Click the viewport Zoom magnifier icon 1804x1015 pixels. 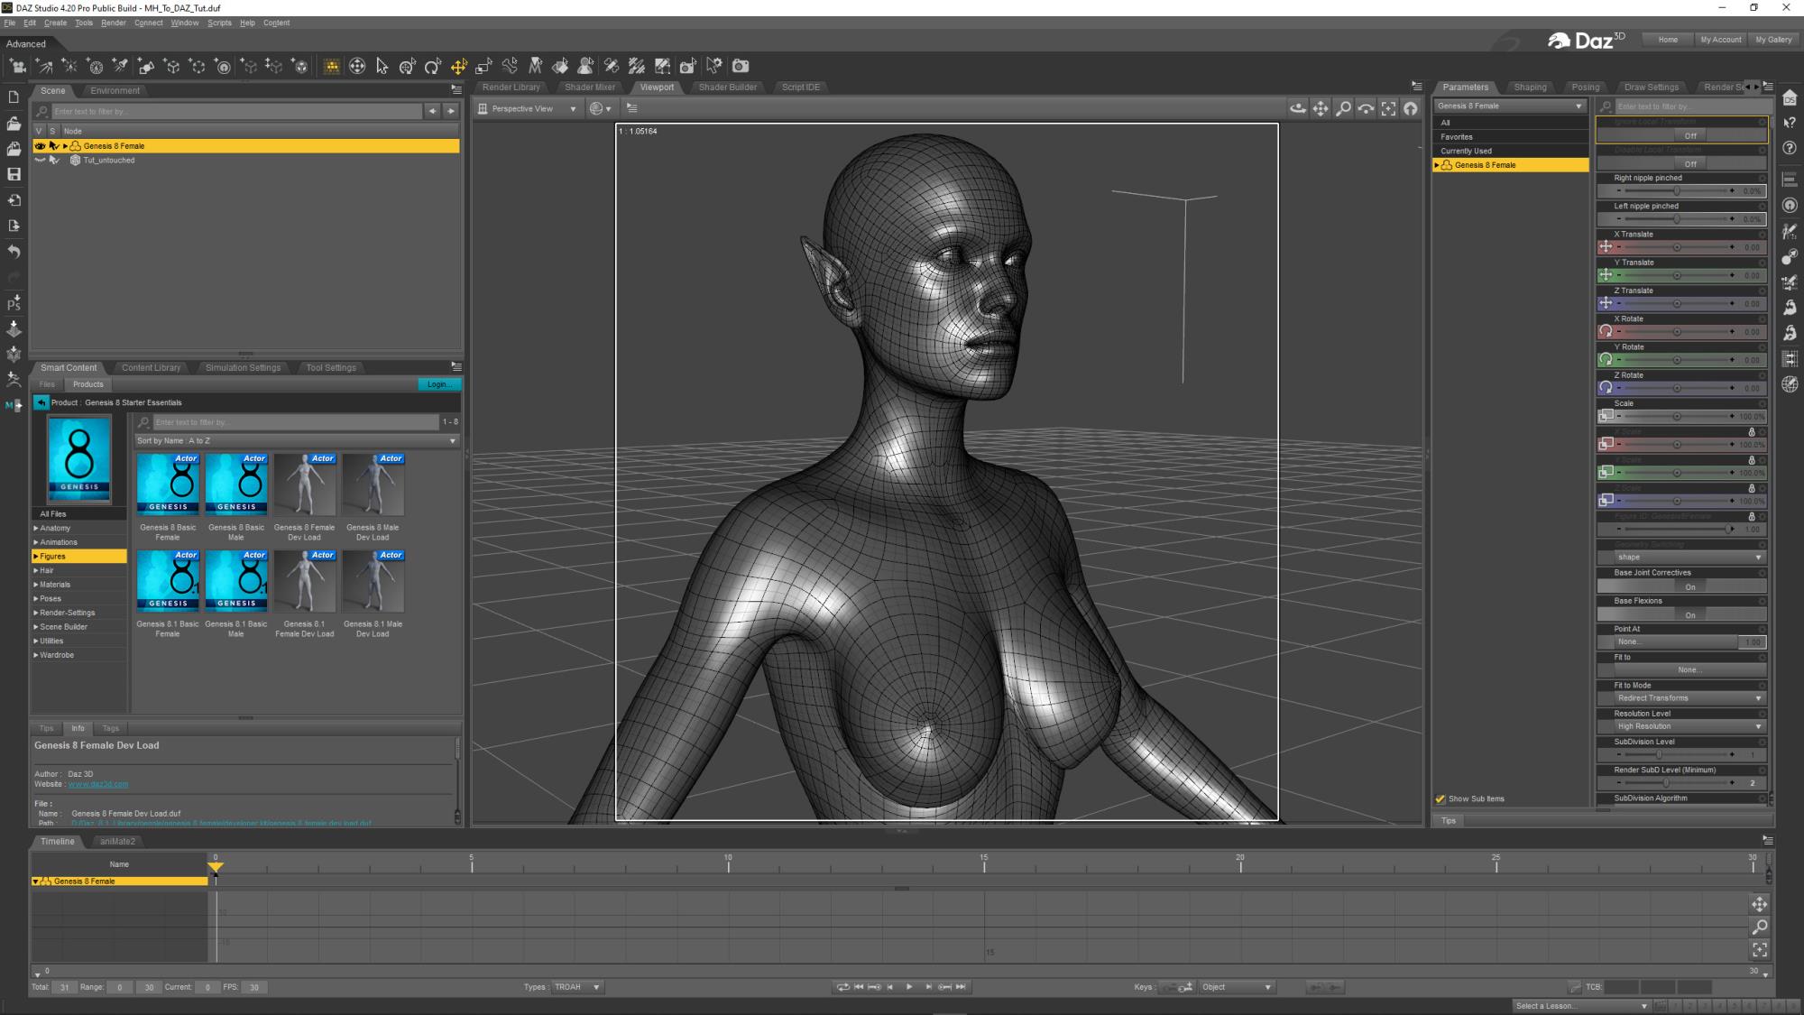point(1343,108)
